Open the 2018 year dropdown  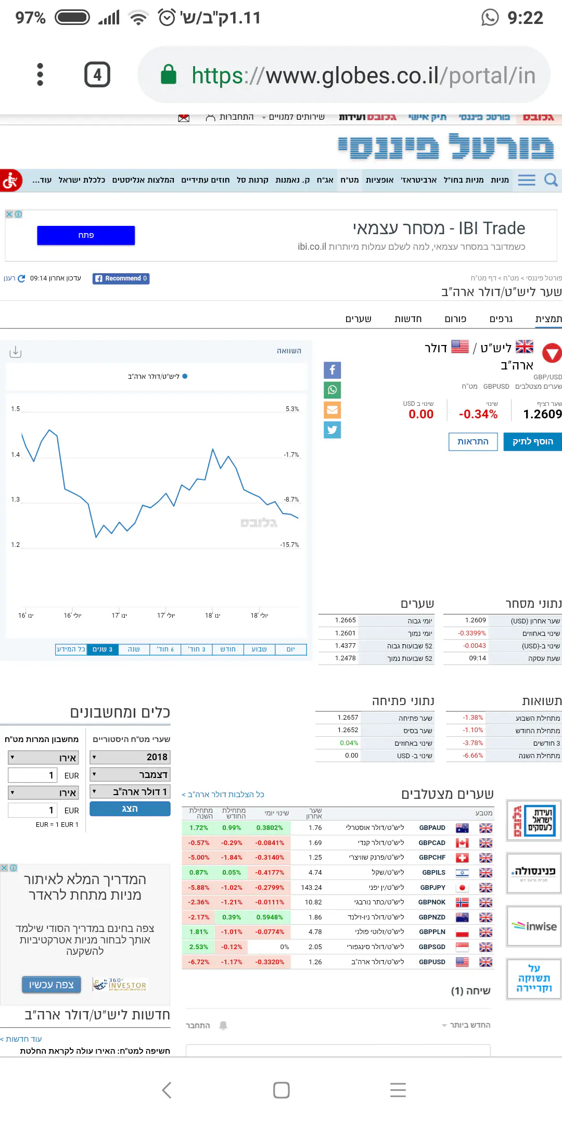[130, 757]
